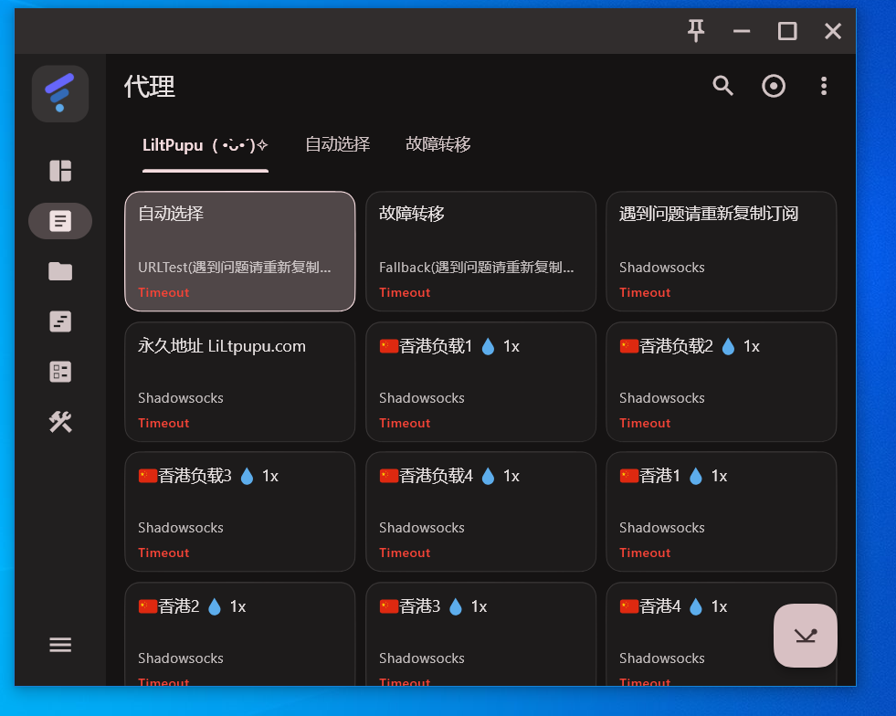Pin the window on top
Screen dimensions: 896x716
coord(696,31)
